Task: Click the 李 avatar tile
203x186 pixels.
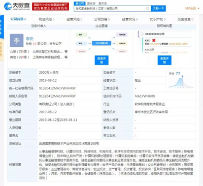Action: coord(17,41)
